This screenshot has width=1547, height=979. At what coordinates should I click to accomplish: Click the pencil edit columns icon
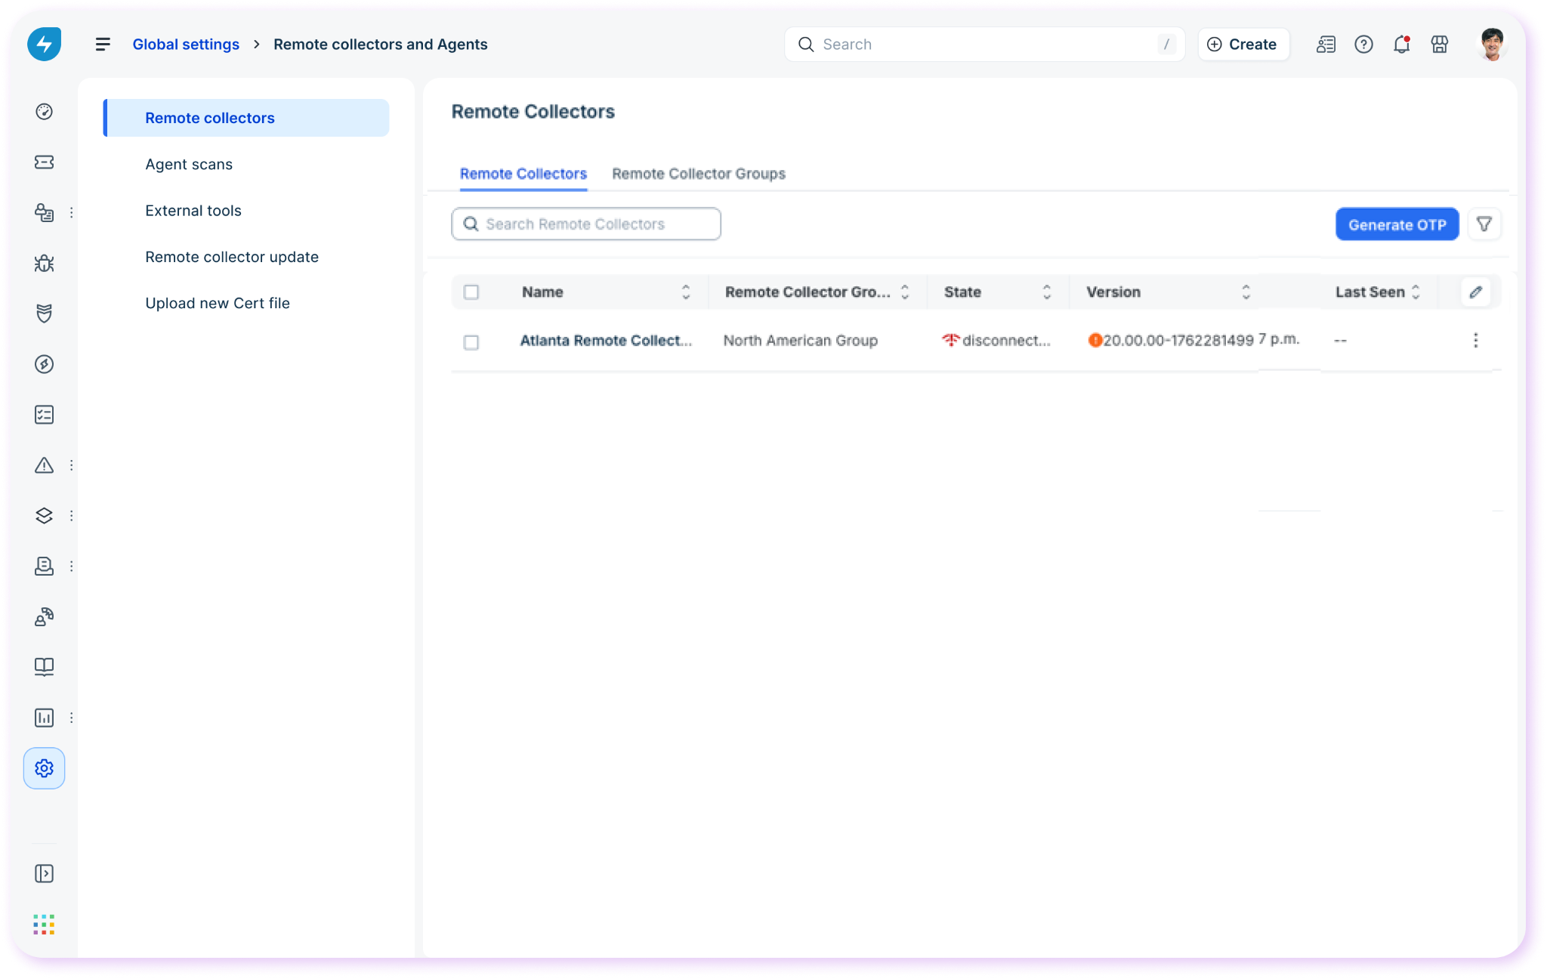[1475, 292]
